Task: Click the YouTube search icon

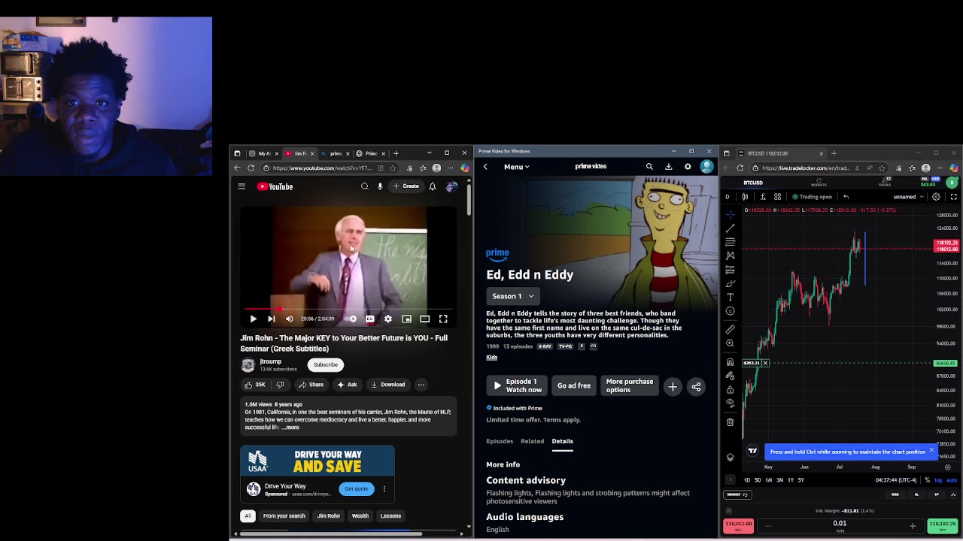Action: pos(364,186)
